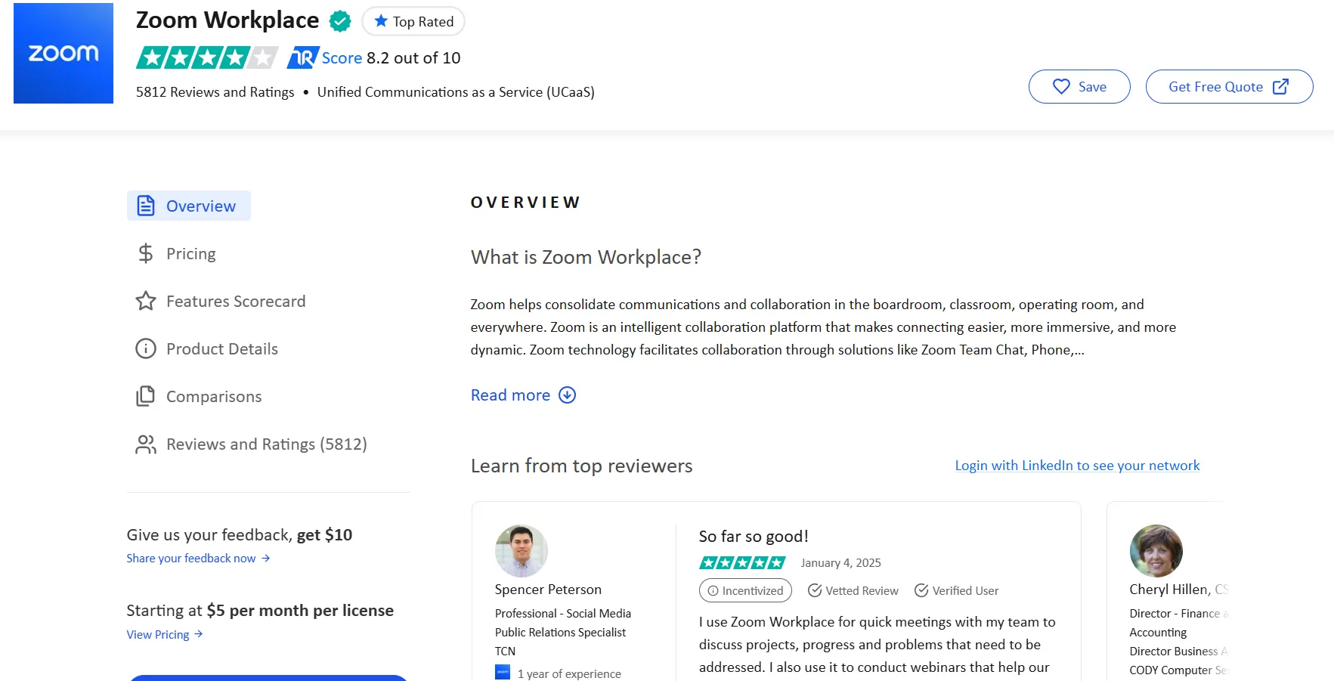Open Share your feedback now link
Screen dimensions: 1334x681
pos(191,558)
